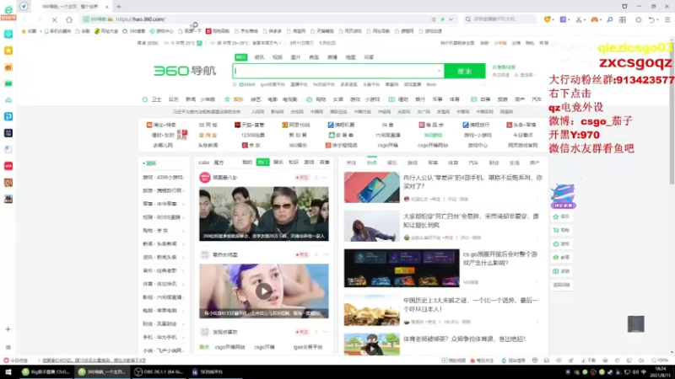
Task: Select the 图片 search tab
Action: click(x=295, y=57)
